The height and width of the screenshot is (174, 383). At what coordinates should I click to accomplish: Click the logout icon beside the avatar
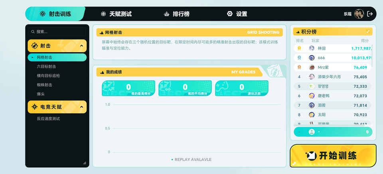tap(370, 14)
